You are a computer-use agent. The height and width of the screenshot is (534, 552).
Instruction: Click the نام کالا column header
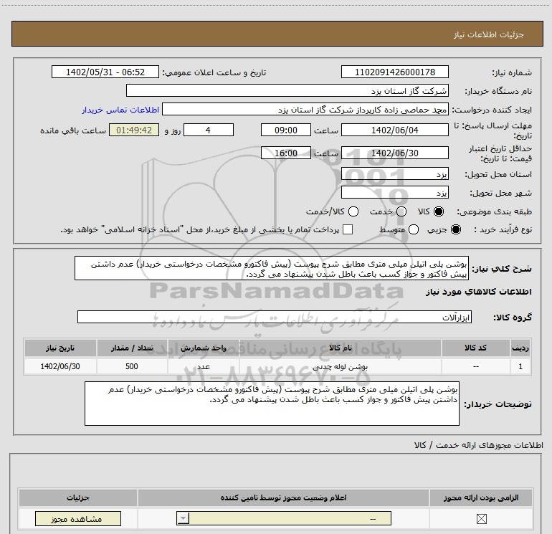tap(340, 348)
